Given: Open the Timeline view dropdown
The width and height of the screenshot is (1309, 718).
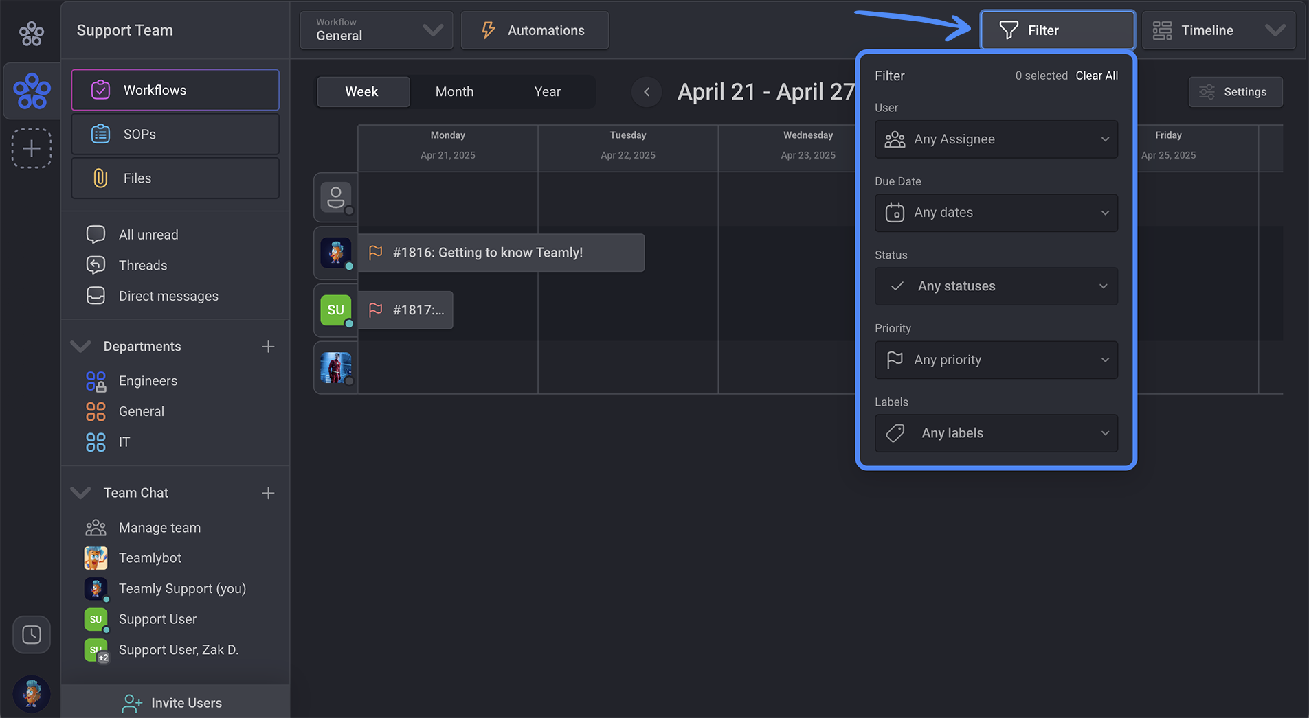Looking at the screenshot, I should click(1218, 30).
